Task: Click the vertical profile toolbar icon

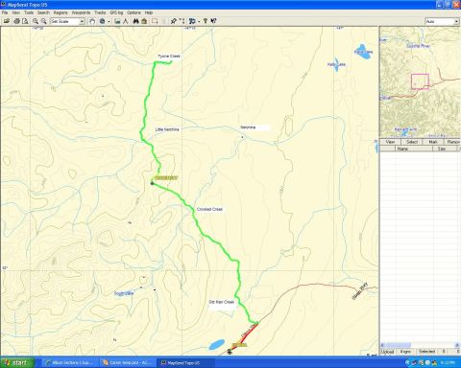Action: [x=117, y=21]
